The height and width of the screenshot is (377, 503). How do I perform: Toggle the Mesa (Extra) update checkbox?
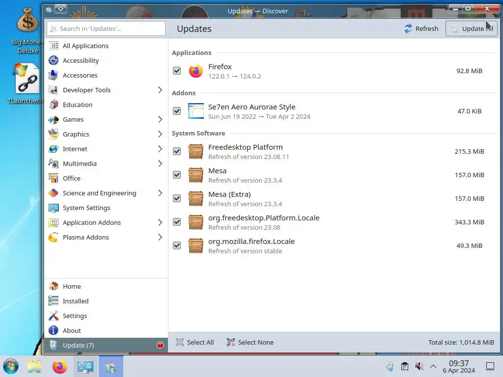click(177, 198)
